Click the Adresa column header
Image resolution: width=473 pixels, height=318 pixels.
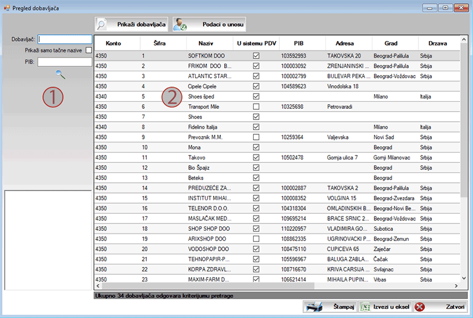[x=349, y=43]
